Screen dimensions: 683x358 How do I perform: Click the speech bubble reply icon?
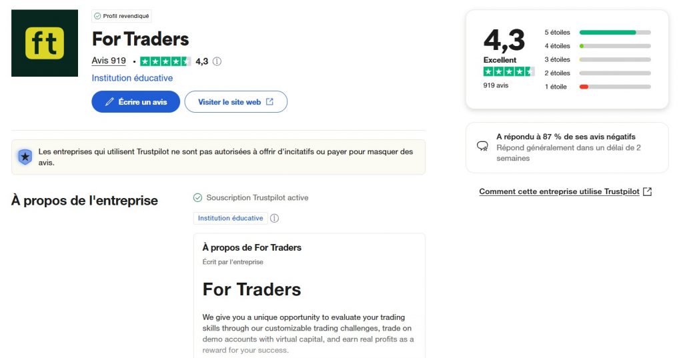(482, 146)
